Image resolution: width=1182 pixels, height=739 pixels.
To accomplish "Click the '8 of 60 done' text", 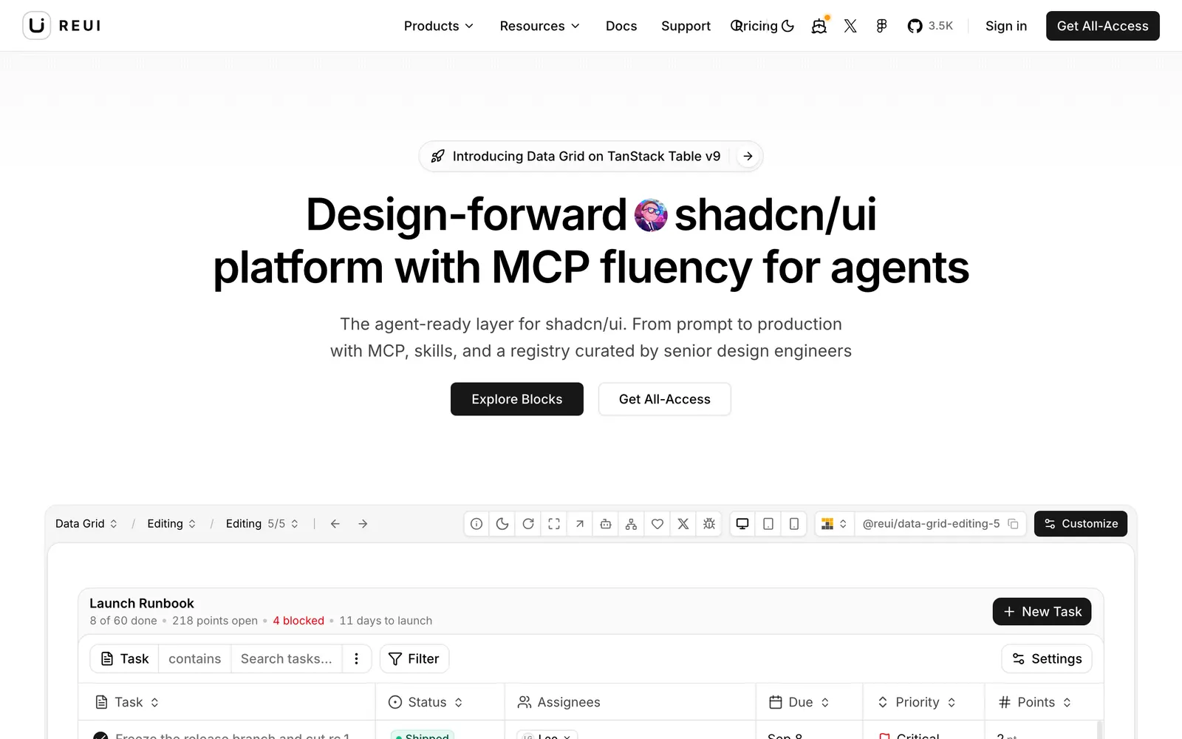I will click(x=123, y=621).
